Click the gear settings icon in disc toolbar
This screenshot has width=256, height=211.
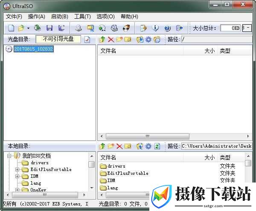148,40
